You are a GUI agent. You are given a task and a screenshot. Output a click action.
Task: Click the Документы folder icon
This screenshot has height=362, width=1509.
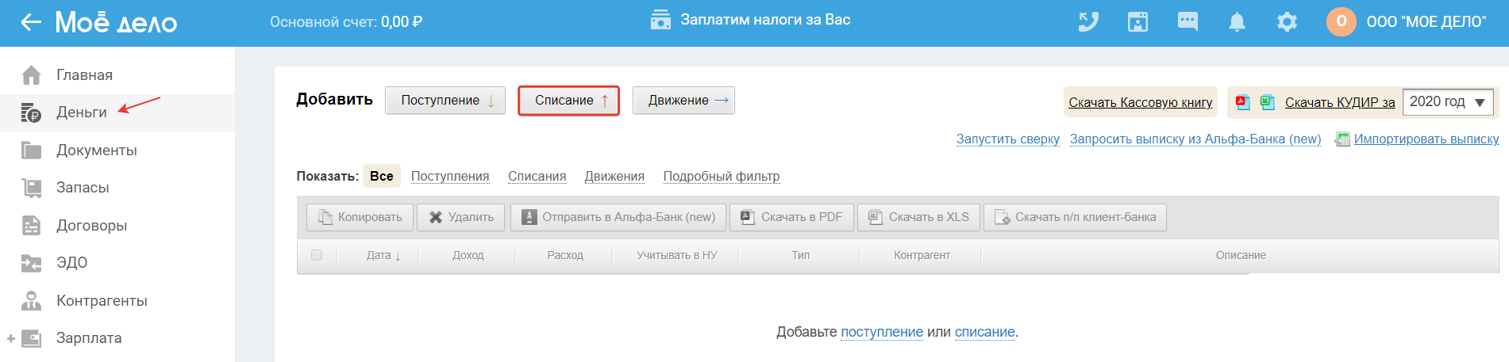[x=31, y=150]
